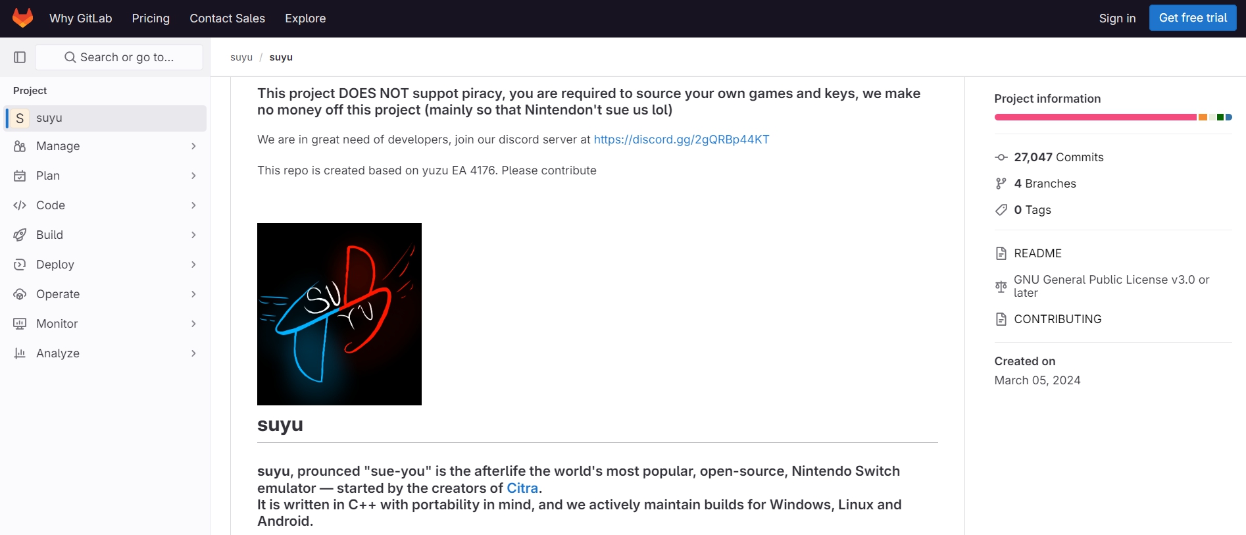Open the Explore menu item
This screenshot has height=535, width=1246.
[x=305, y=18]
